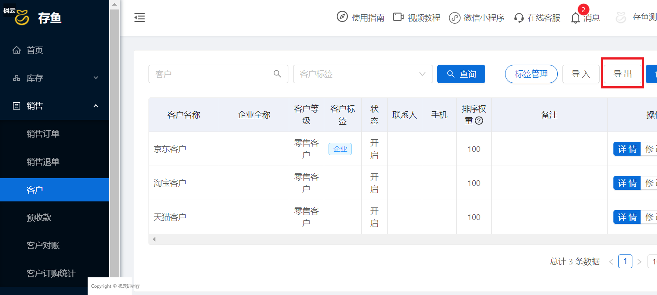Open 消息 notification bell

click(x=575, y=18)
